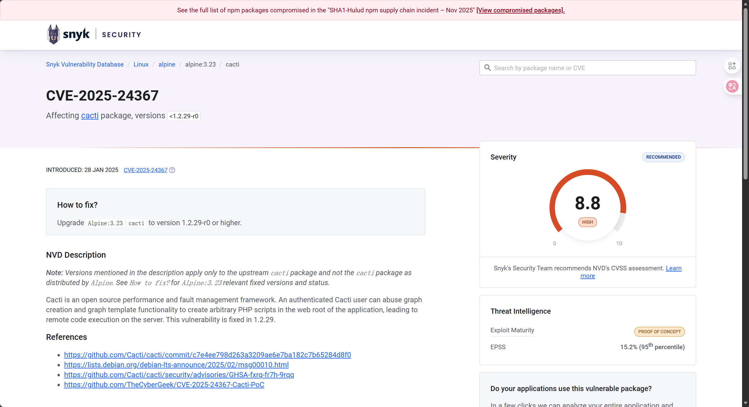Open the Cacti commit GitHub reference

(207, 355)
